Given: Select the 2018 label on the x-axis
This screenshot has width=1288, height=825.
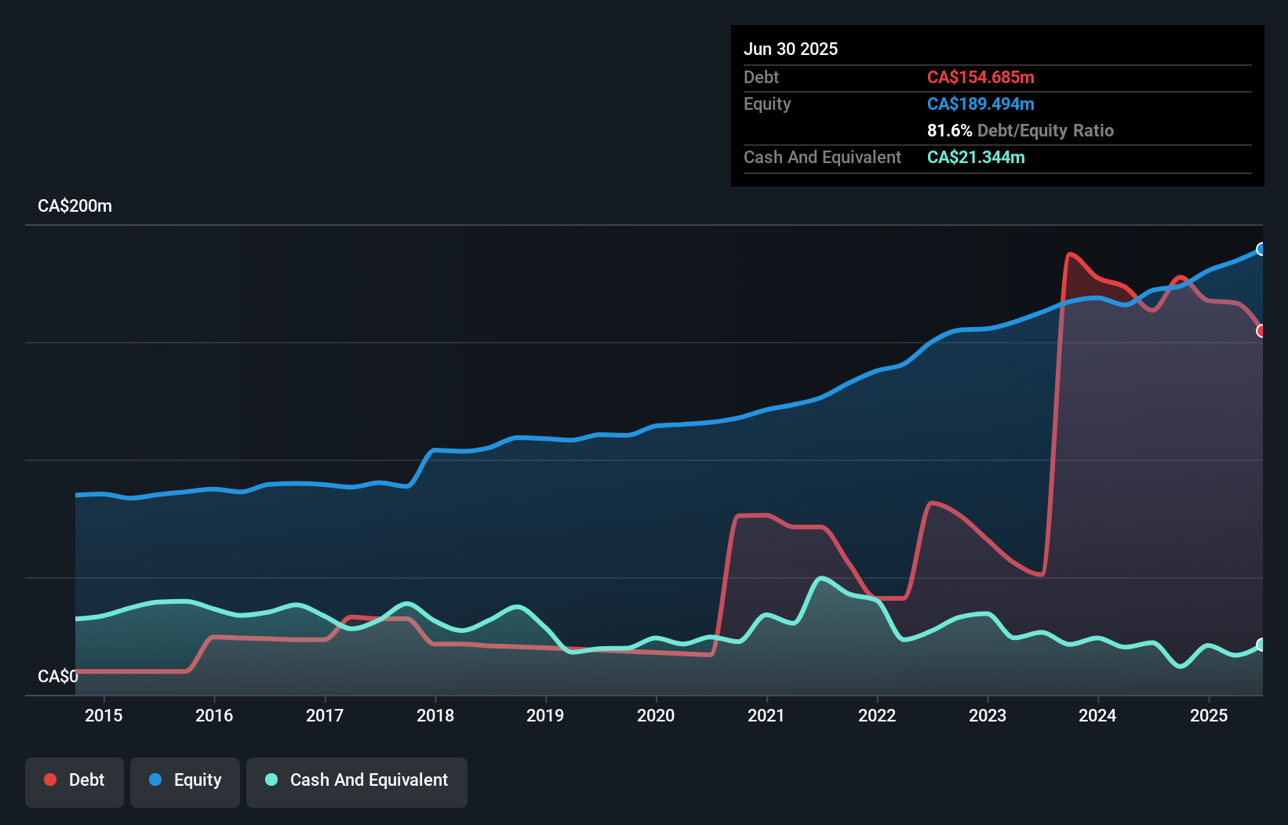Looking at the screenshot, I should coord(435,715).
